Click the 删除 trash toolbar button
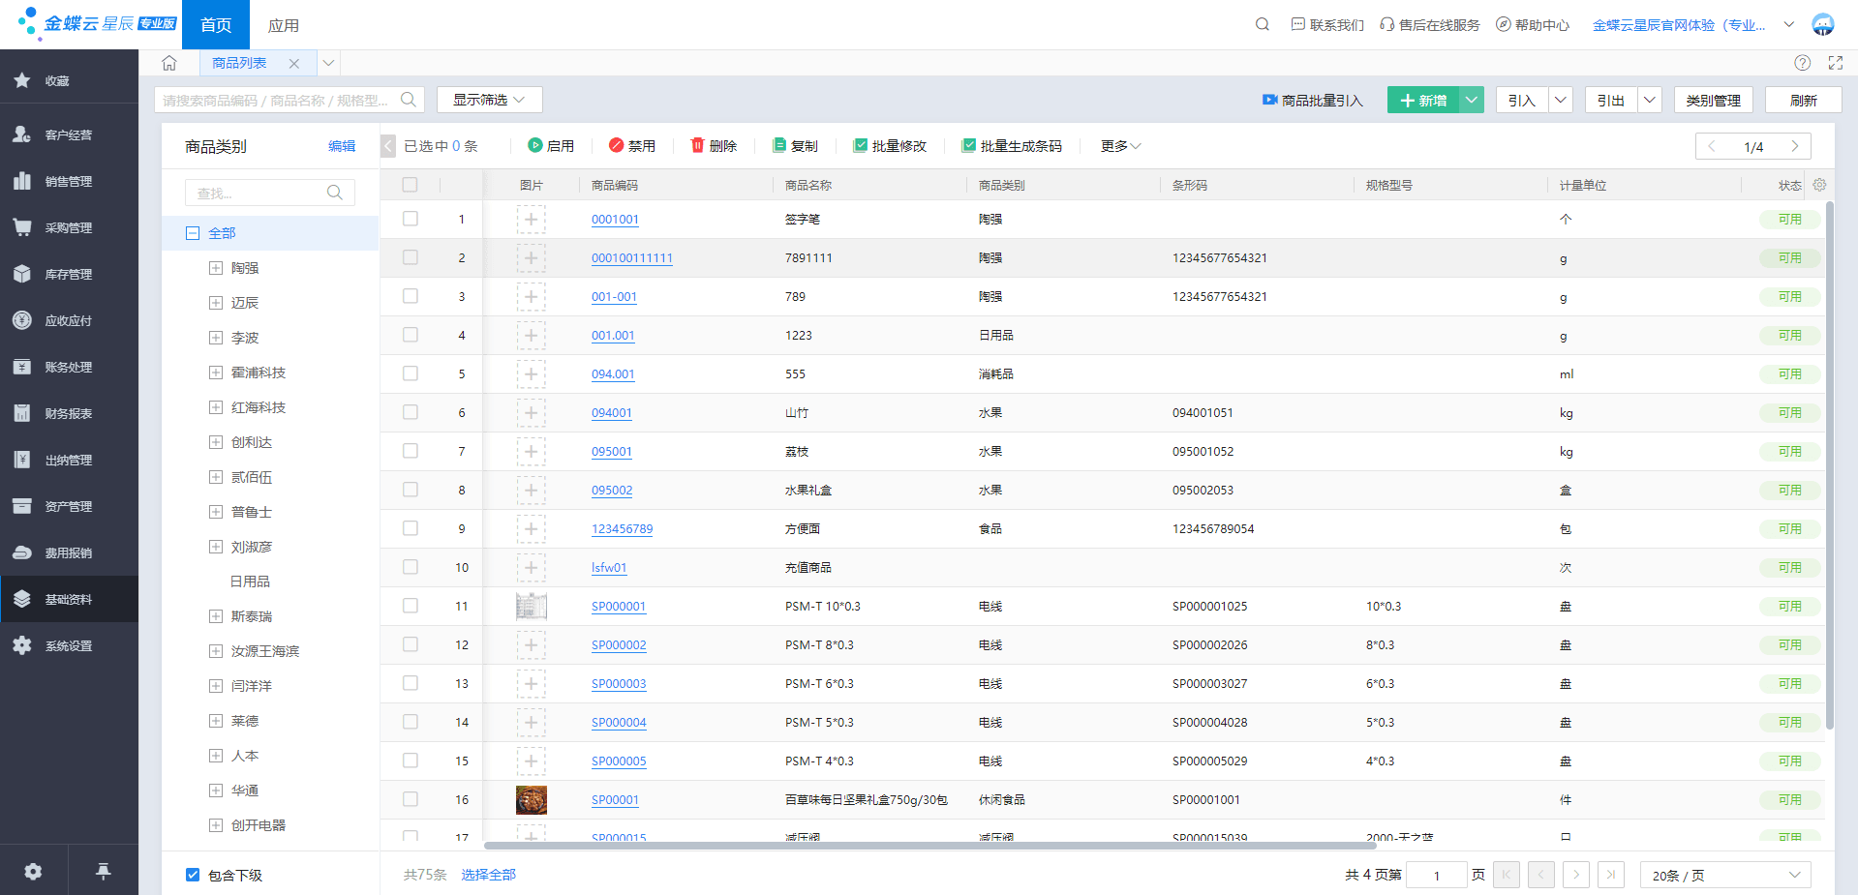 pyautogui.click(x=714, y=146)
